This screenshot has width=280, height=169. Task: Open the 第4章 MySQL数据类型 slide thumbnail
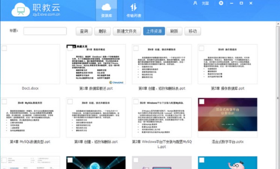[x=30, y=118]
